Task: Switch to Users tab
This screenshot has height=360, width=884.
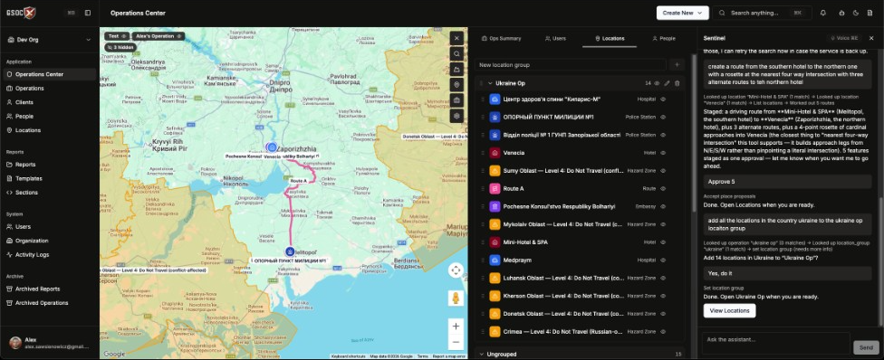Action: (x=555, y=38)
